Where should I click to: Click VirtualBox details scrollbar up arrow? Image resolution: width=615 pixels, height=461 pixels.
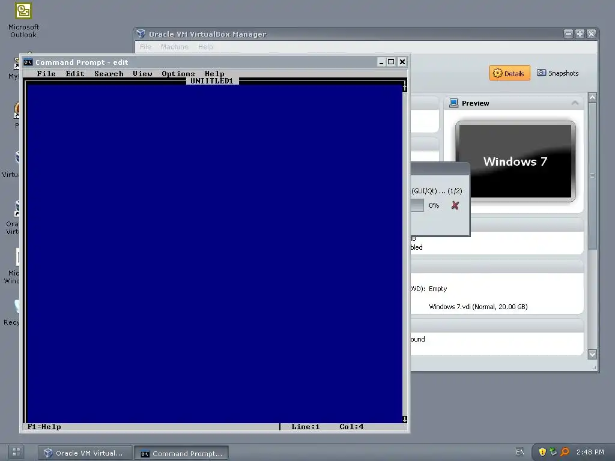pyautogui.click(x=592, y=98)
